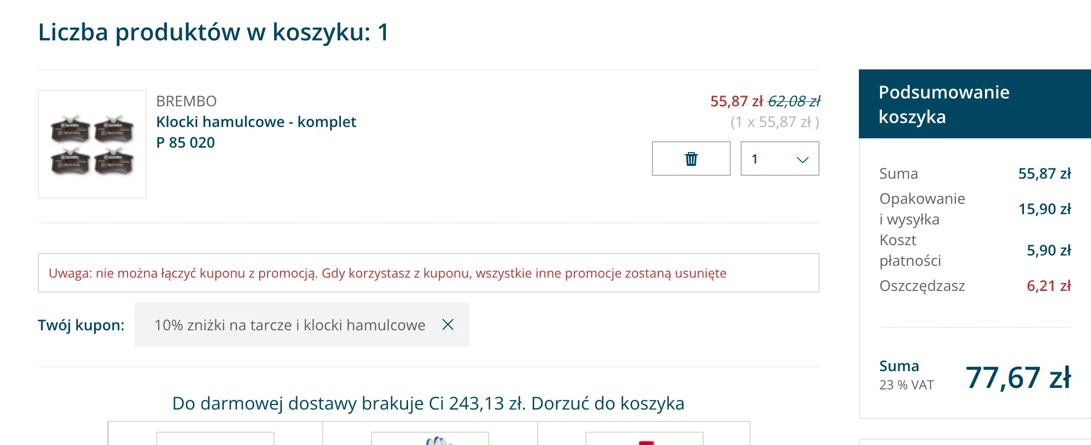Expand the quantity selector showing 1
Viewport: 1091px width, 445px height.
779,159
